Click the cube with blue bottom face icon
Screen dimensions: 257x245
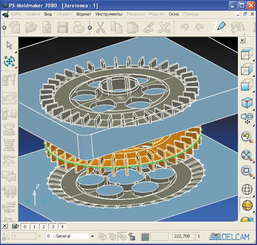tap(247, 85)
